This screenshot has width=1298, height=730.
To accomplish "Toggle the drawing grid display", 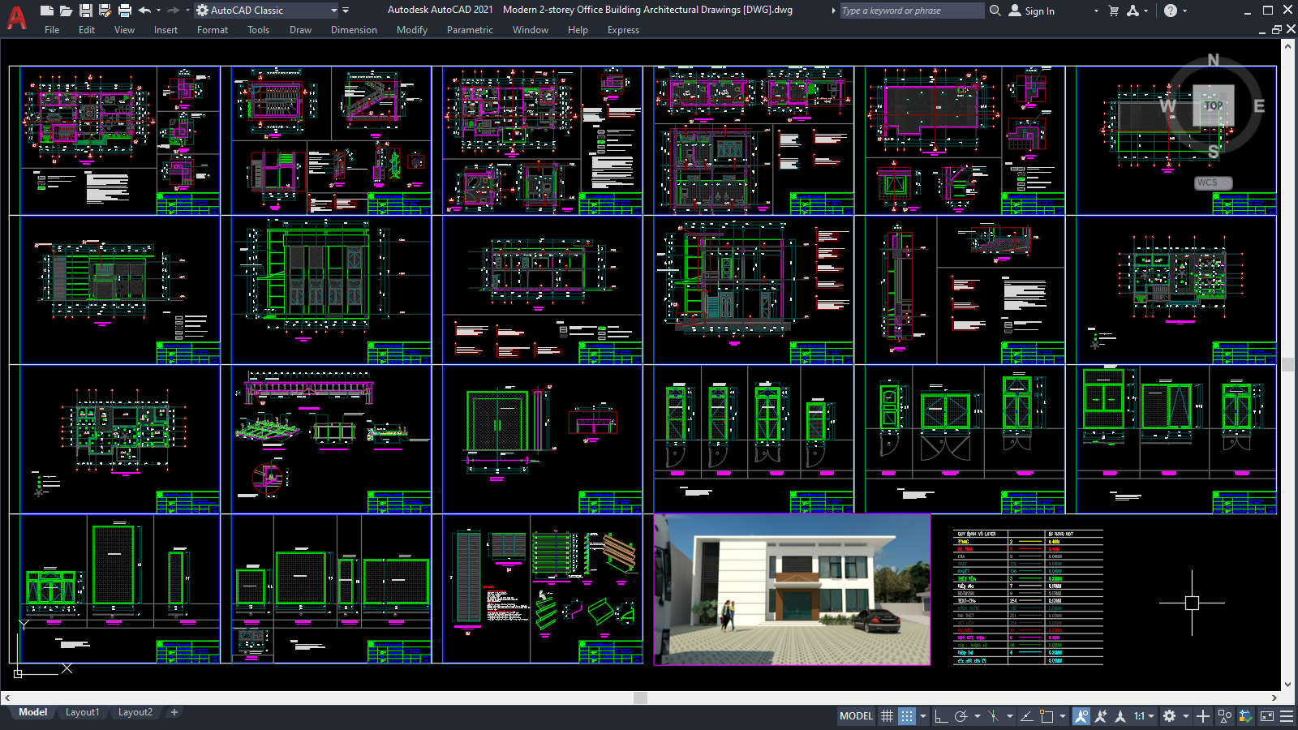I will [x=887, y=716].
